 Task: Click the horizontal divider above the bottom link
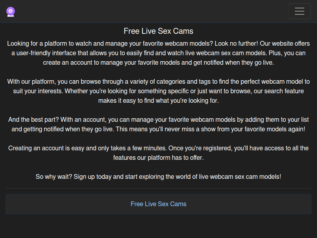click(x=158, y=188)
